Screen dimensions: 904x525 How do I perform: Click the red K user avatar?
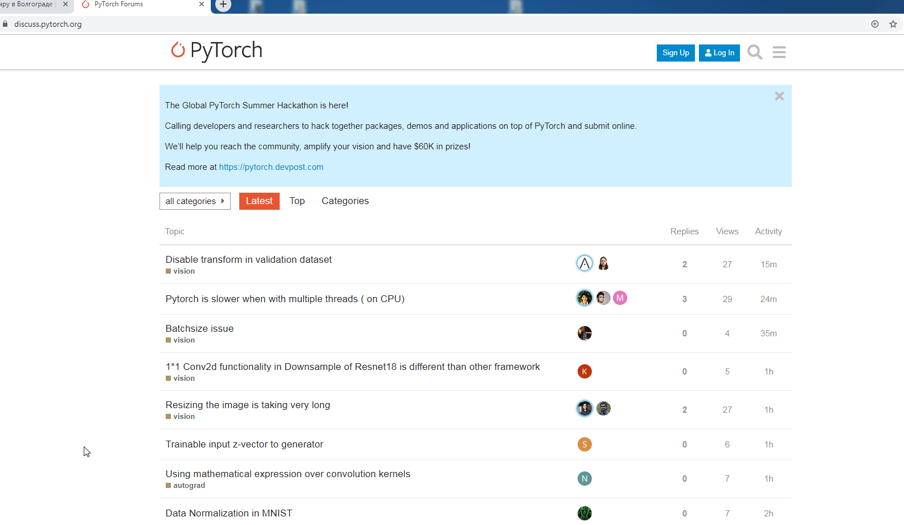click(x=584, y=372)
